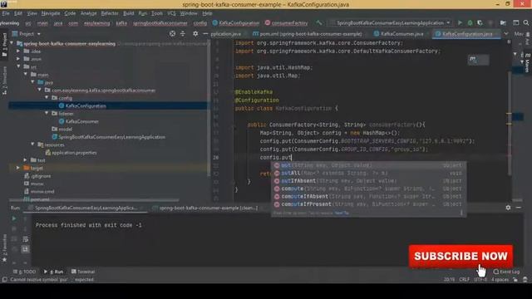Select the model package in the project tree
This screenshot has width=532, height=299.
[x=65, y=130]
